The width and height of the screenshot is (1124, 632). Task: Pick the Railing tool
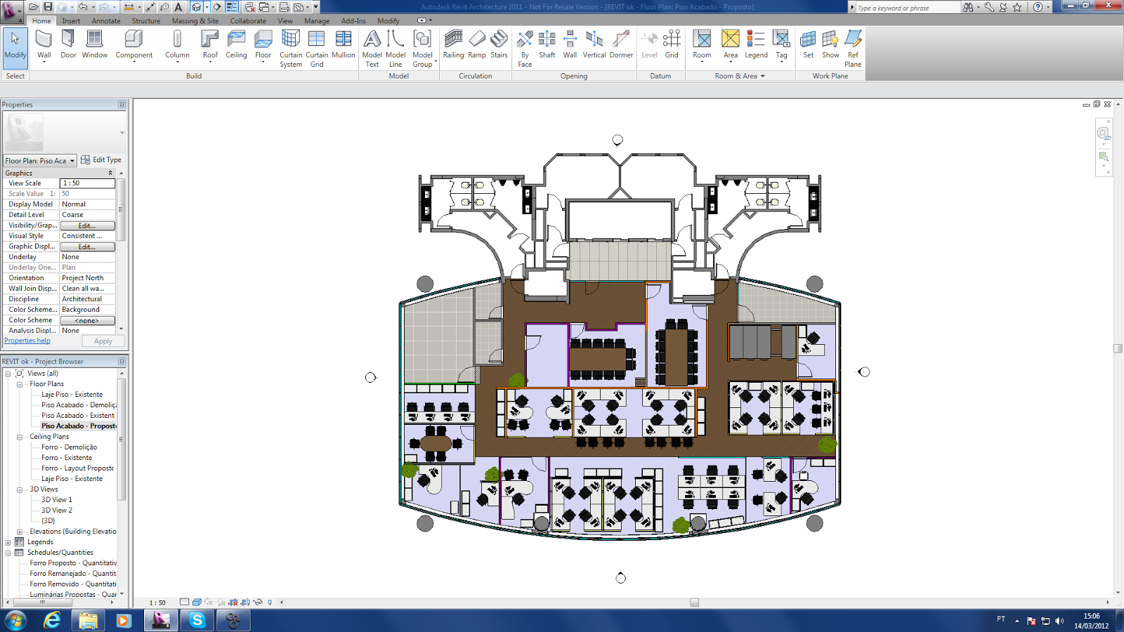tap(453, 44)
